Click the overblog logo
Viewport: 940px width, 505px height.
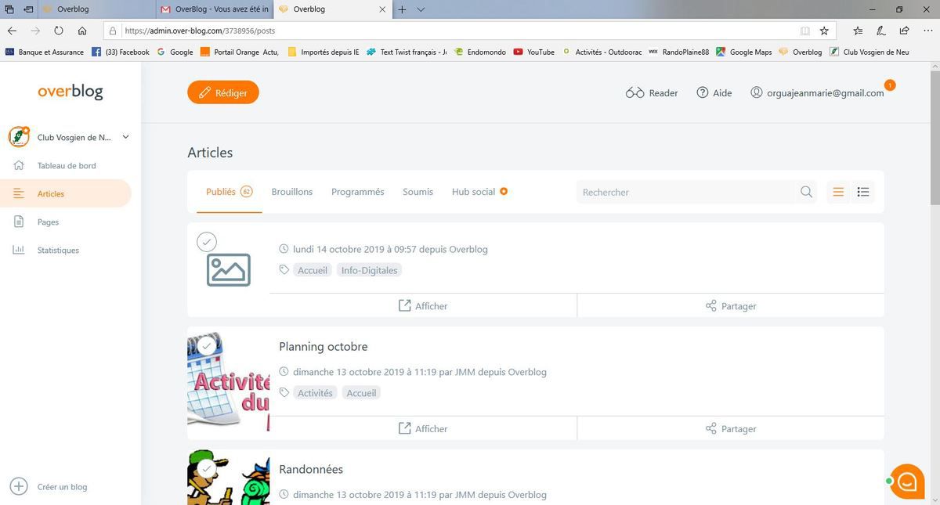click(70, 92)
